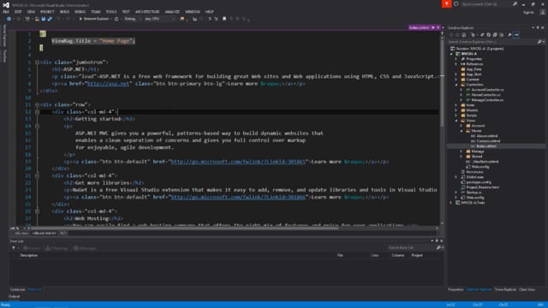Switch to the Team Explorer bottom tab
This screenshot has height=308, width=548.
coord(505,289)
